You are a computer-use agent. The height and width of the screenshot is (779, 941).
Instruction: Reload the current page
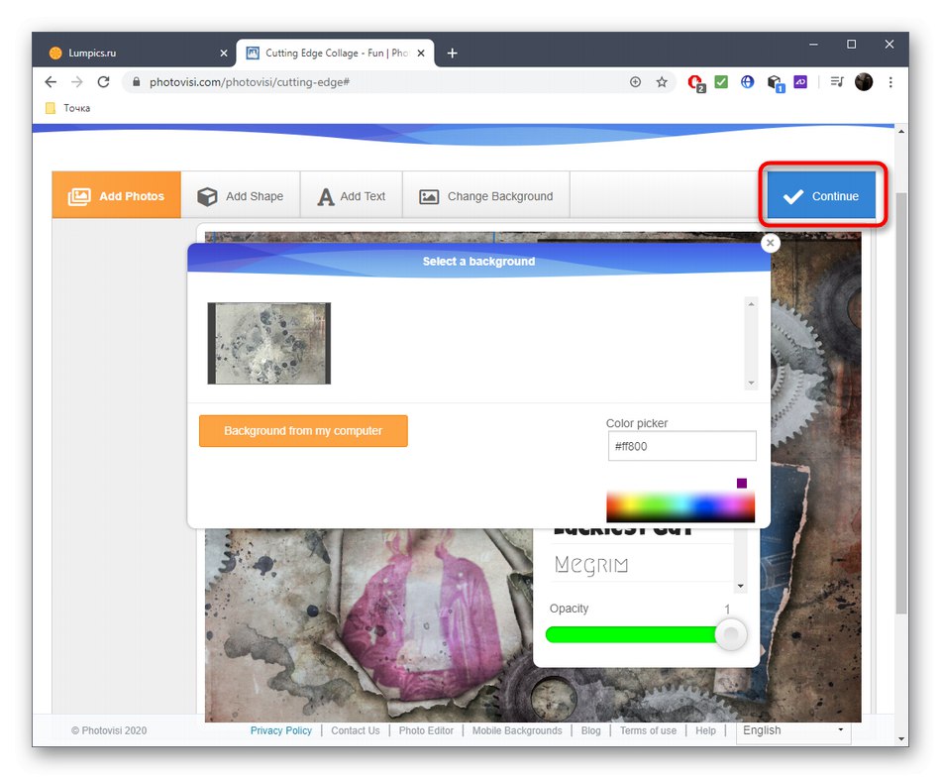point(103,81)
